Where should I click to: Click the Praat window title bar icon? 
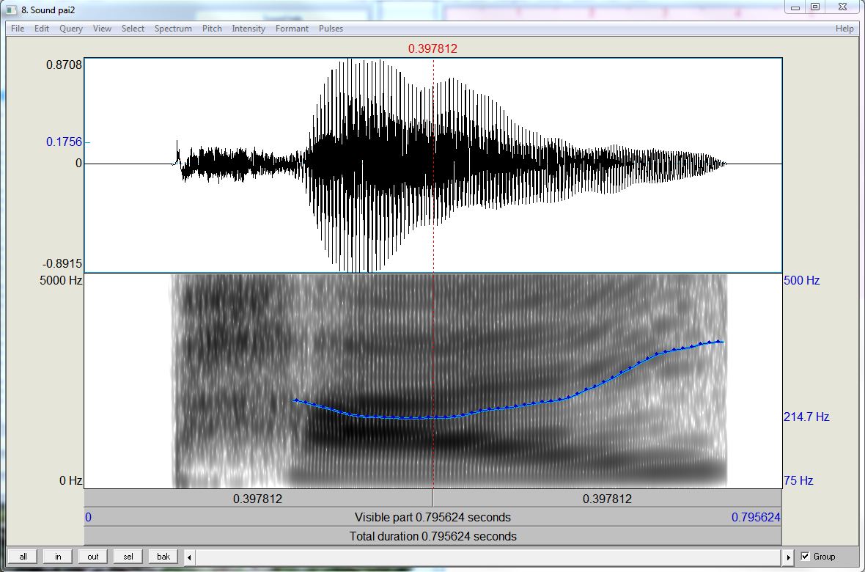coord(11,10)
